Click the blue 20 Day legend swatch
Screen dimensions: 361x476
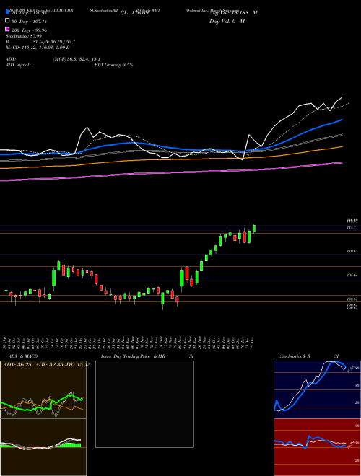pyautogui.click(x=7, y=12)
